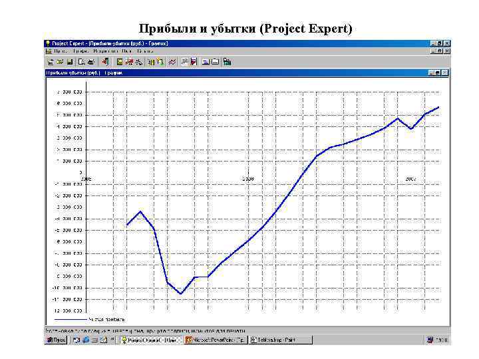Click the Save floppy disk icon

70,62
